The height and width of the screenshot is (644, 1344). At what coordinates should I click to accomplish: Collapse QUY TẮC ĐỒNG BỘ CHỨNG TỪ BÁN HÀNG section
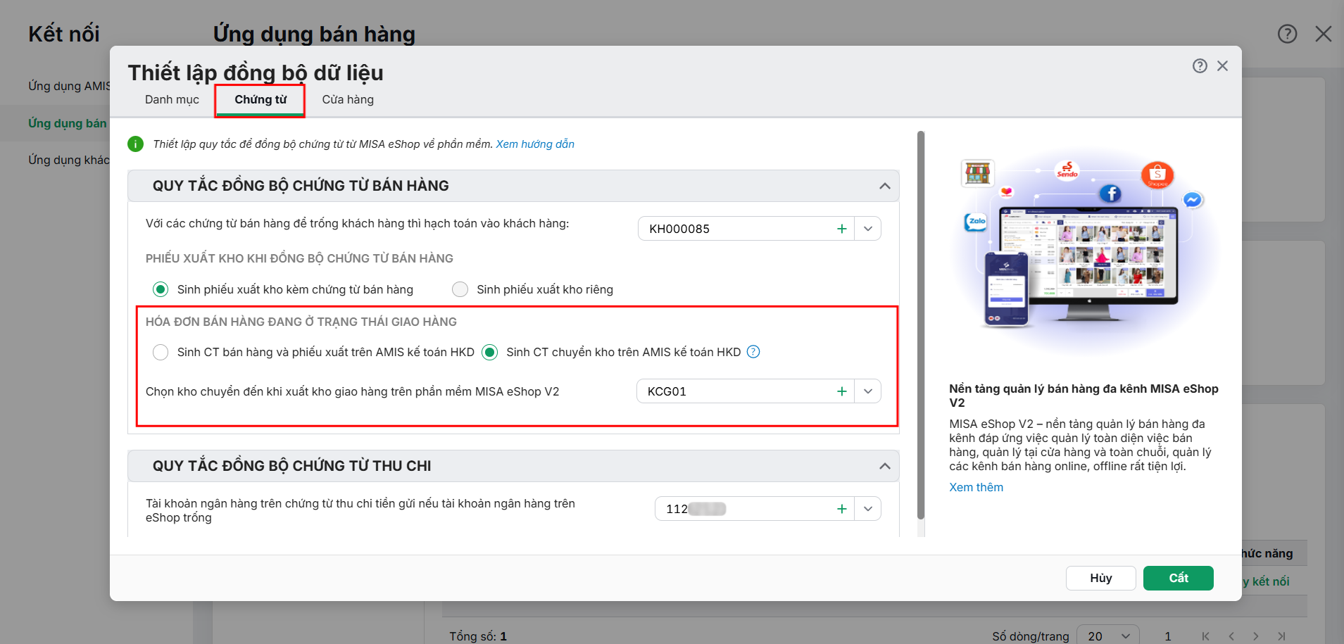click(x=885, y=186)
